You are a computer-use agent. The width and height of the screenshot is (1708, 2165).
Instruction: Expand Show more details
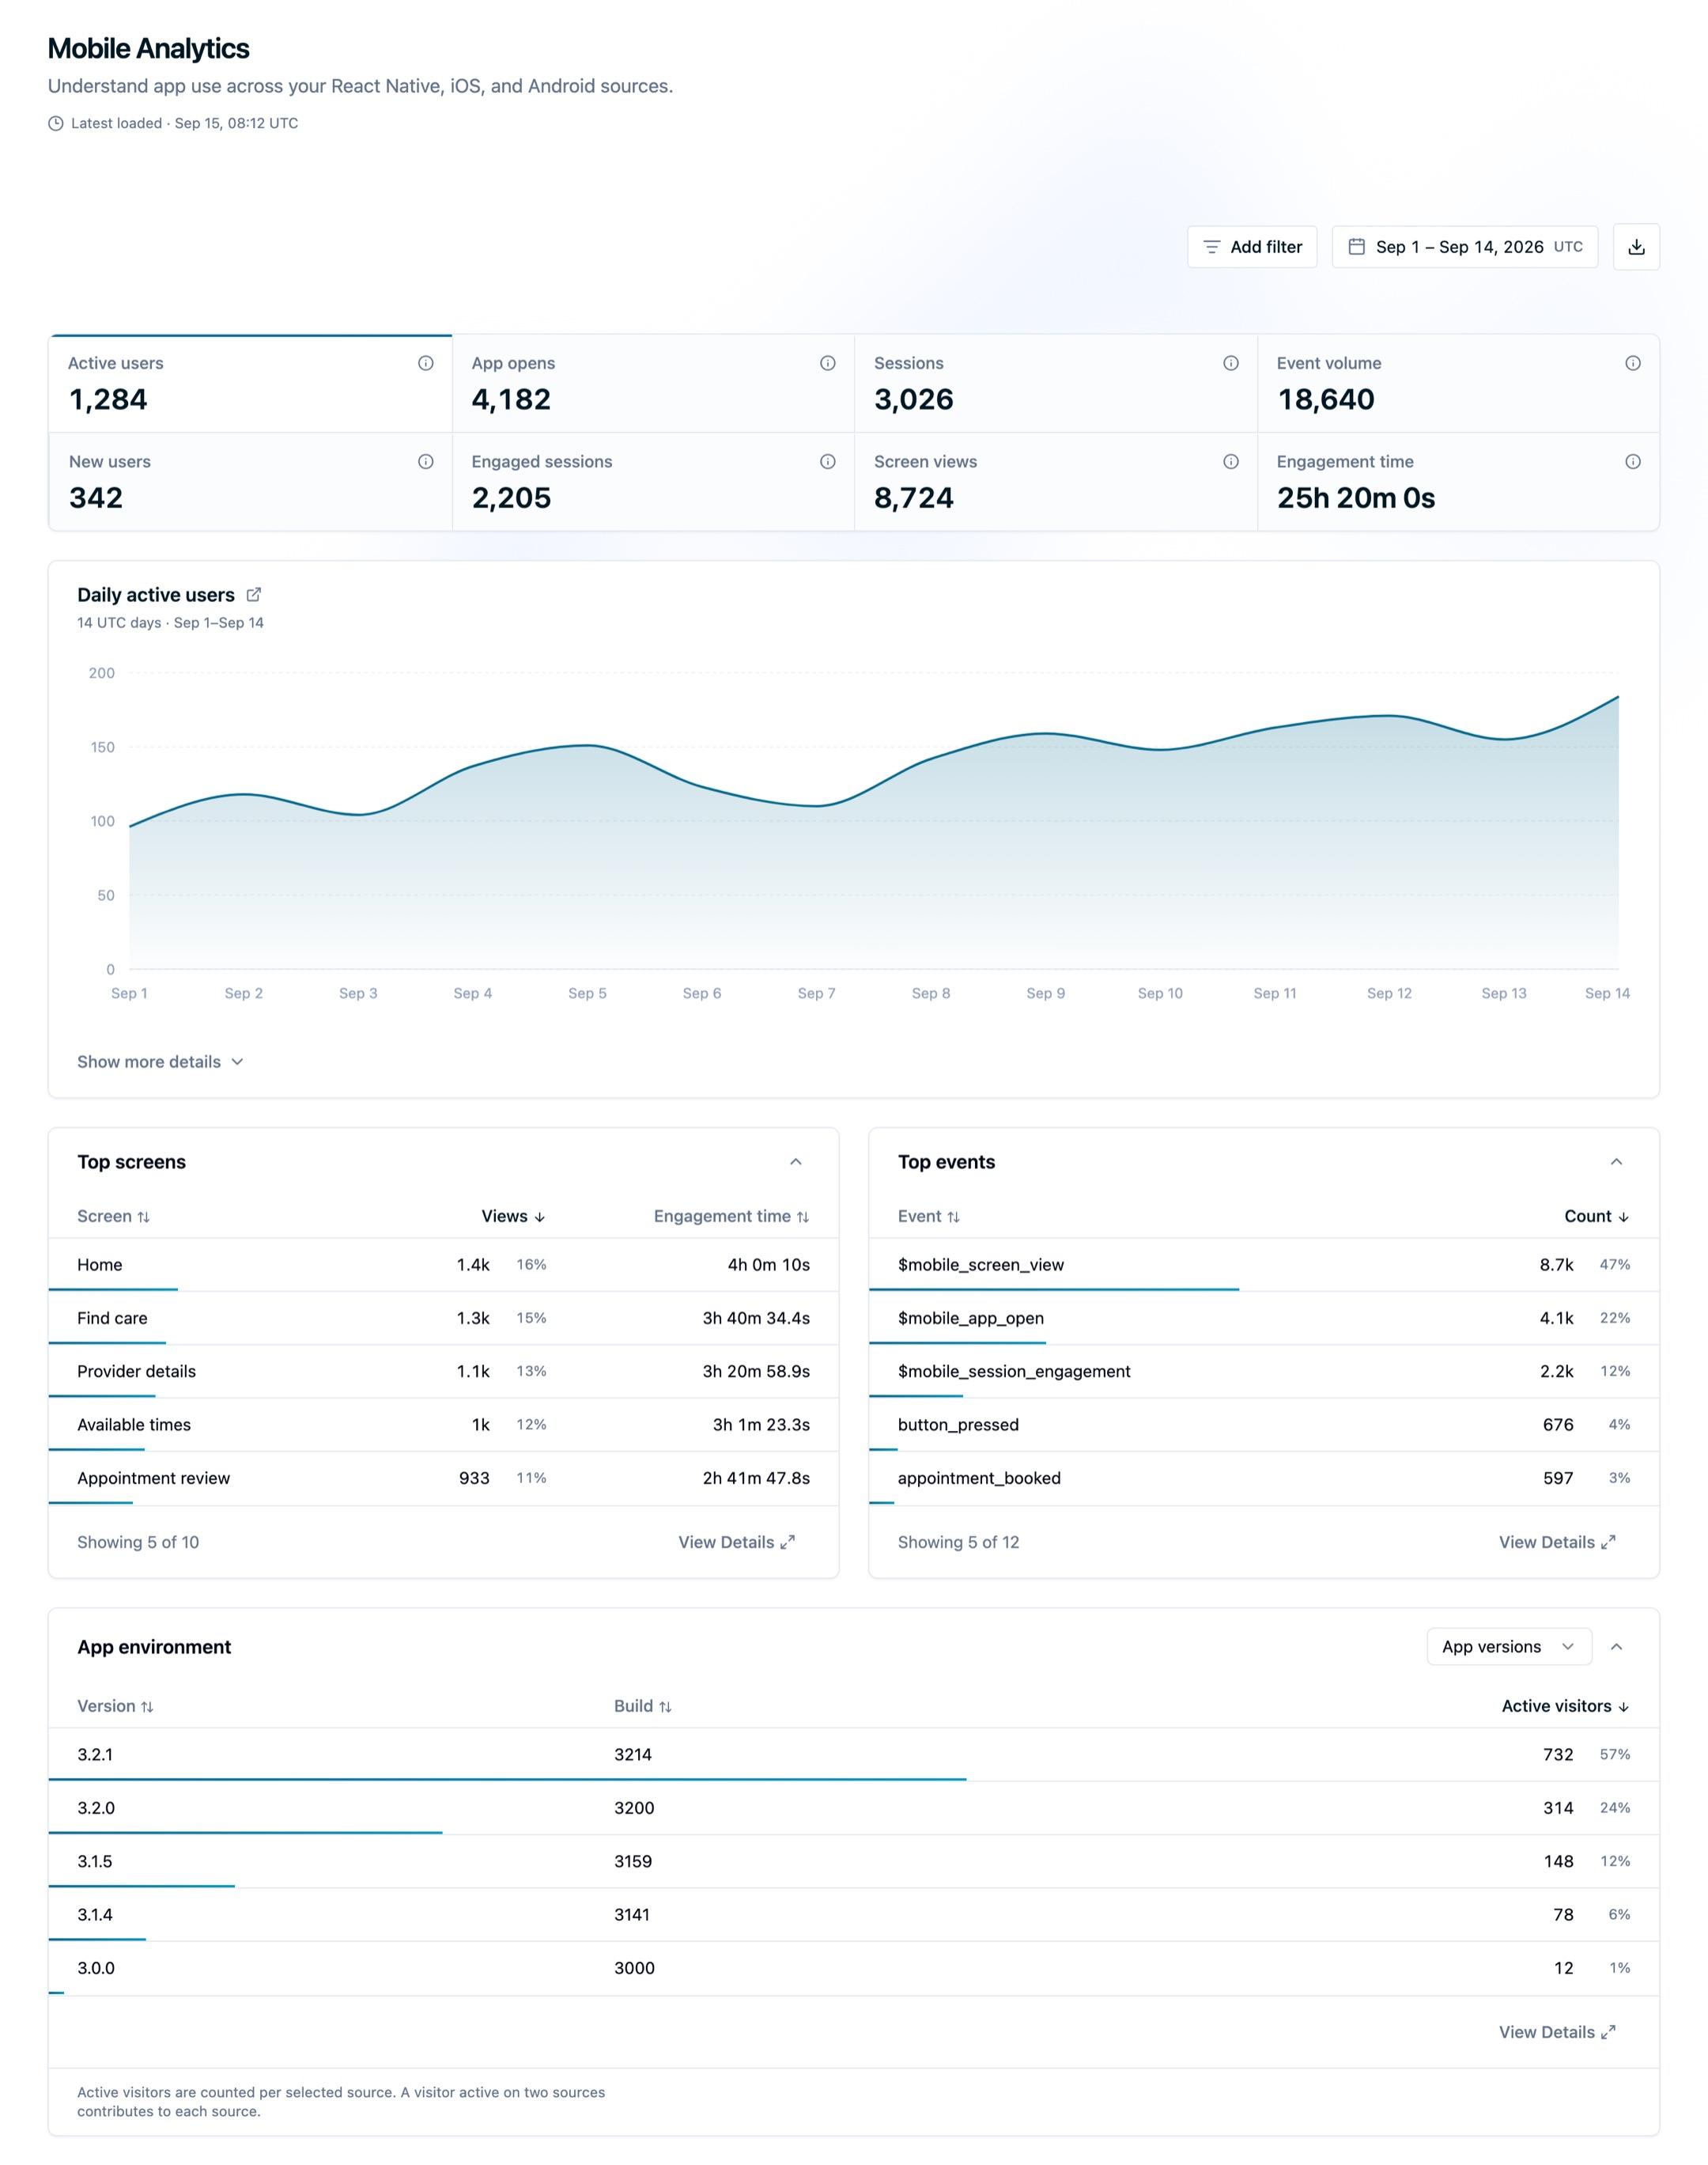point(160,1062)
